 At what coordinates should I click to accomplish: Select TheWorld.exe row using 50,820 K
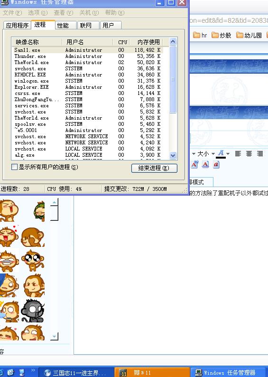pyautogui.click(x=87, y=62)
